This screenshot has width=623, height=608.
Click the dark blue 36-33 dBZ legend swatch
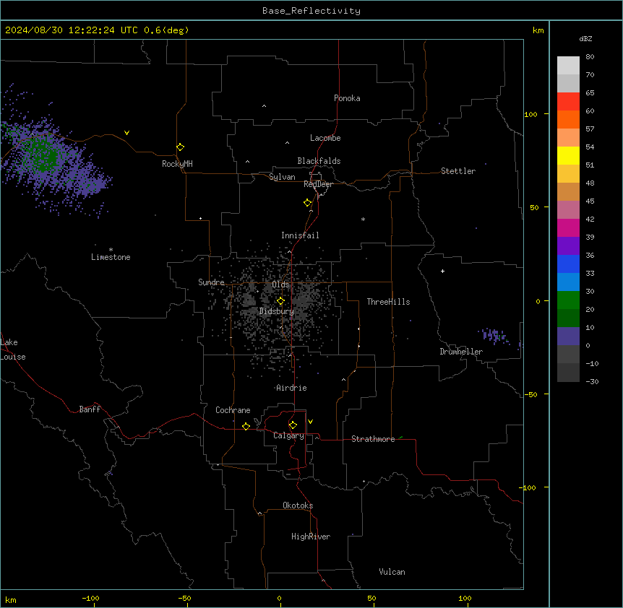[x=568, y=264]
